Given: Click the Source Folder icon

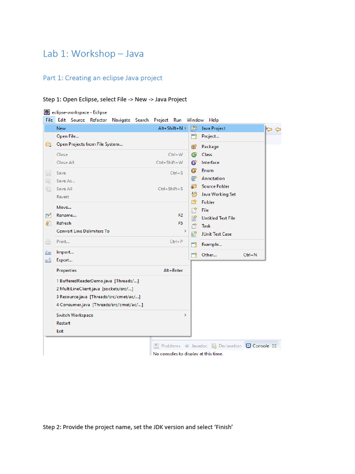Looking at the screenshot, I should point(194,186).
